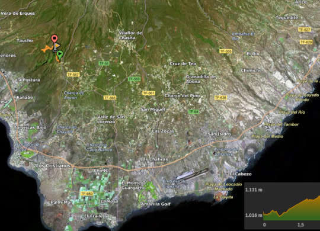Viewport: 320px width, 231px height.
Task: Click the TF-636 road shield
Action: click(x=220, y=98)
